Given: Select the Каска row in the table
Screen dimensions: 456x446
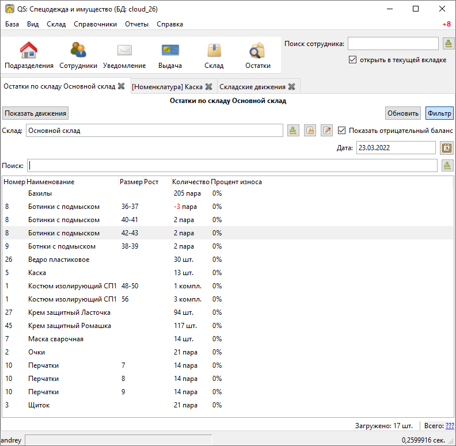Looking at the screenshot, I should point(227,273).
